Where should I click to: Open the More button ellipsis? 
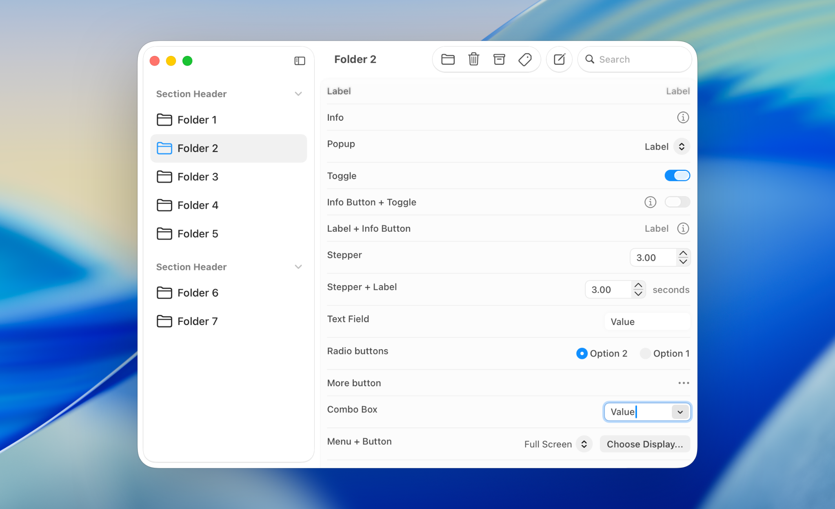pos(684,383)
